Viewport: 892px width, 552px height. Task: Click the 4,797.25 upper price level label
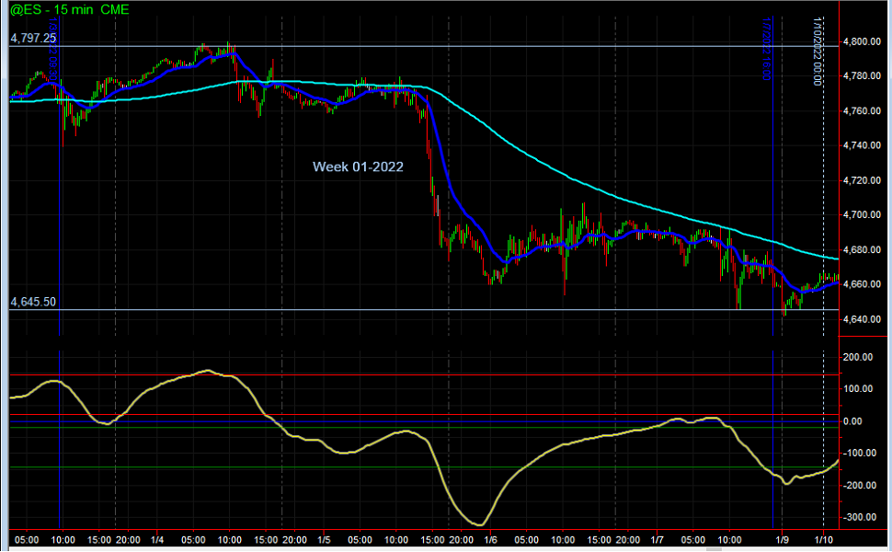point(33,39)
